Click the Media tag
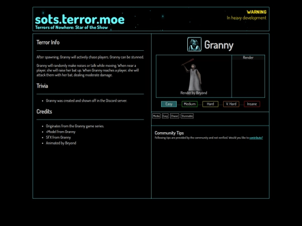 point(156,116)
